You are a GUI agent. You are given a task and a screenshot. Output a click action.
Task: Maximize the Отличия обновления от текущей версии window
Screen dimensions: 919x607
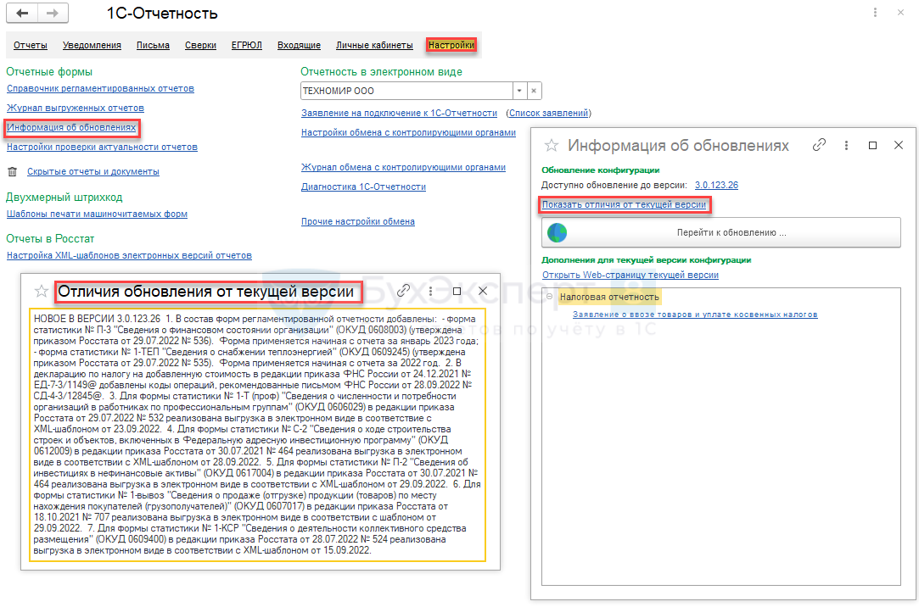click(457, 291)
